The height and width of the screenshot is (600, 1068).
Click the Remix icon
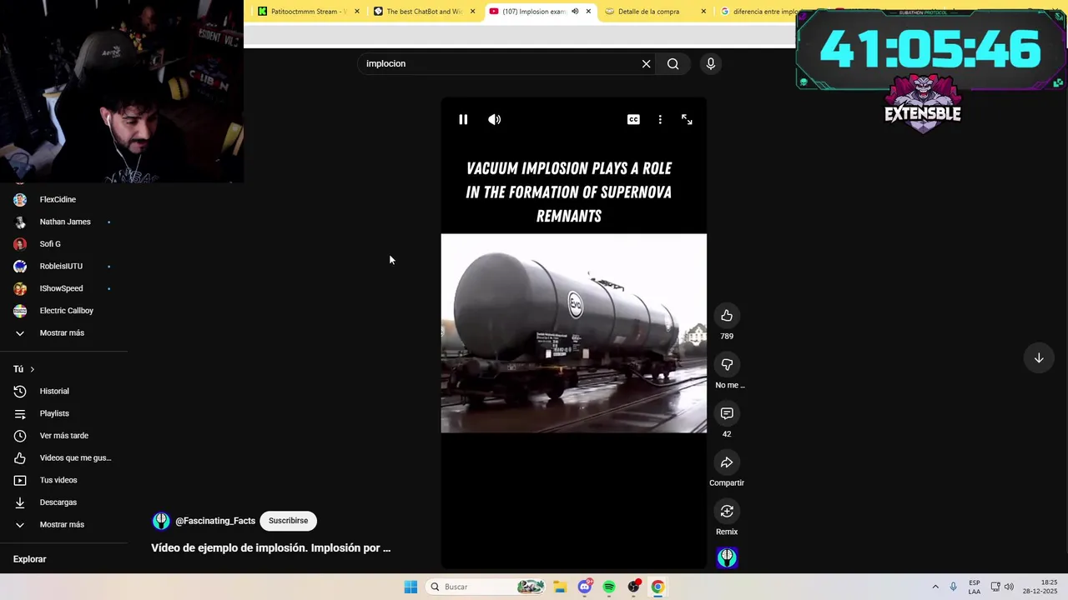point(727,511)
